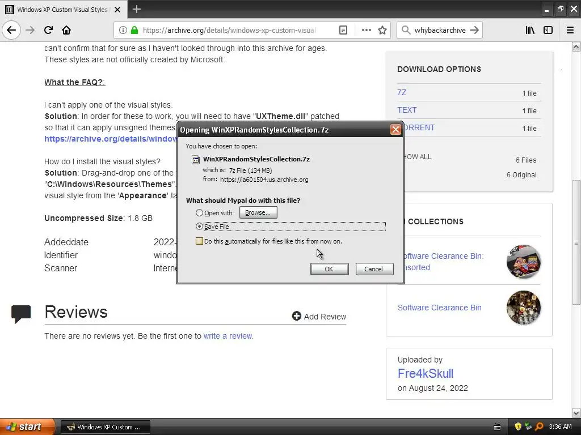Click the WinXPRandomStylesCollection.7z filename
Screen dimensions: 581x435
[x=256, y=159]
